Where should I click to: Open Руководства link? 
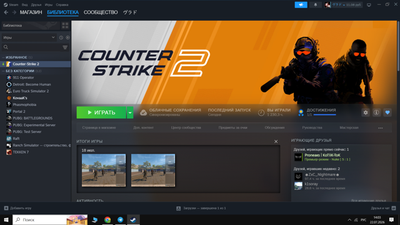coord(312,127)
